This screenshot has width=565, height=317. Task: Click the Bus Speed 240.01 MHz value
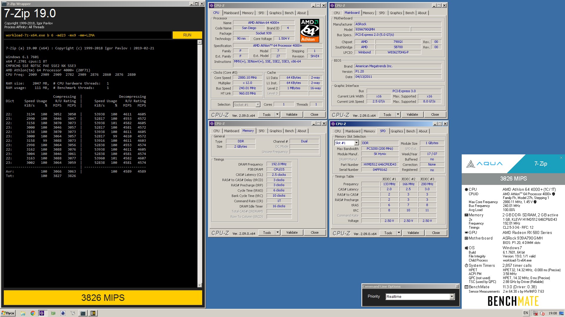(247, 88)
